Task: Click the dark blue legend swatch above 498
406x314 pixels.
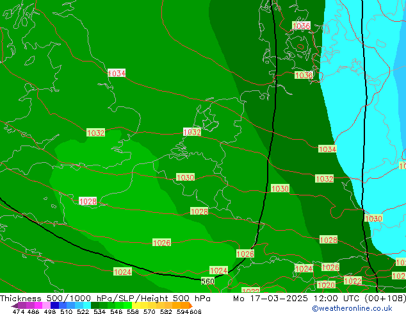Action: click(54, 306)
